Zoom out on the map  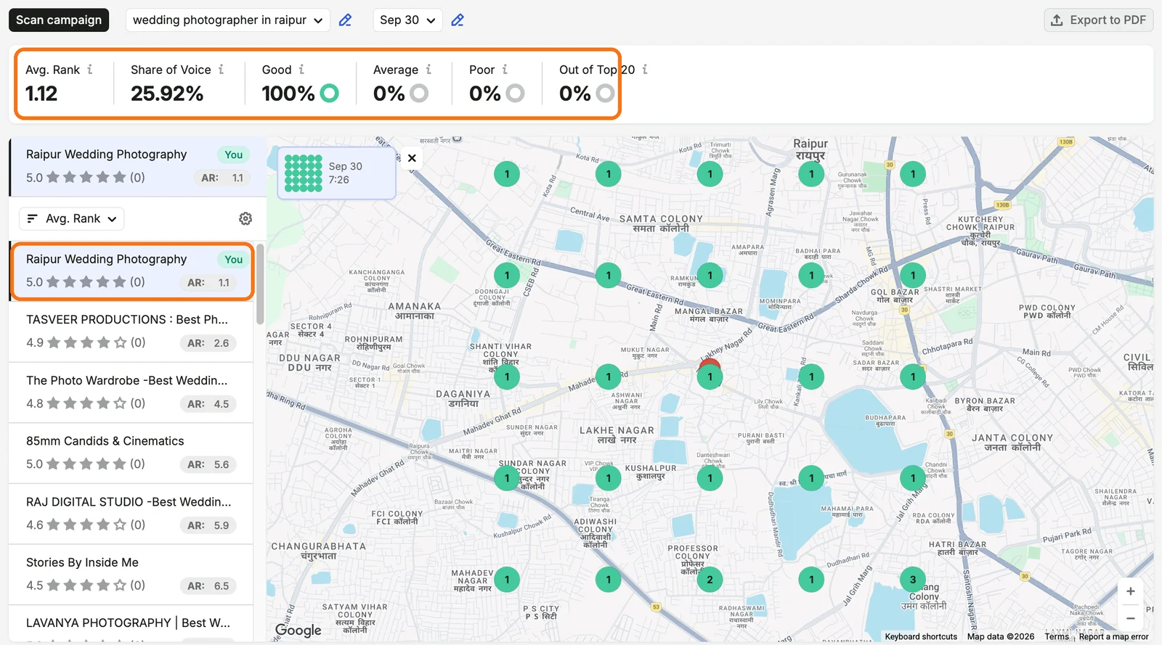(1130, 618)
